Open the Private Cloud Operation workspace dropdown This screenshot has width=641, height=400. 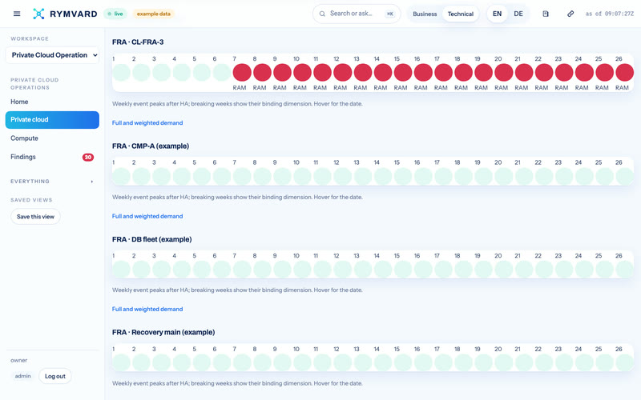[x=52, y=55]
